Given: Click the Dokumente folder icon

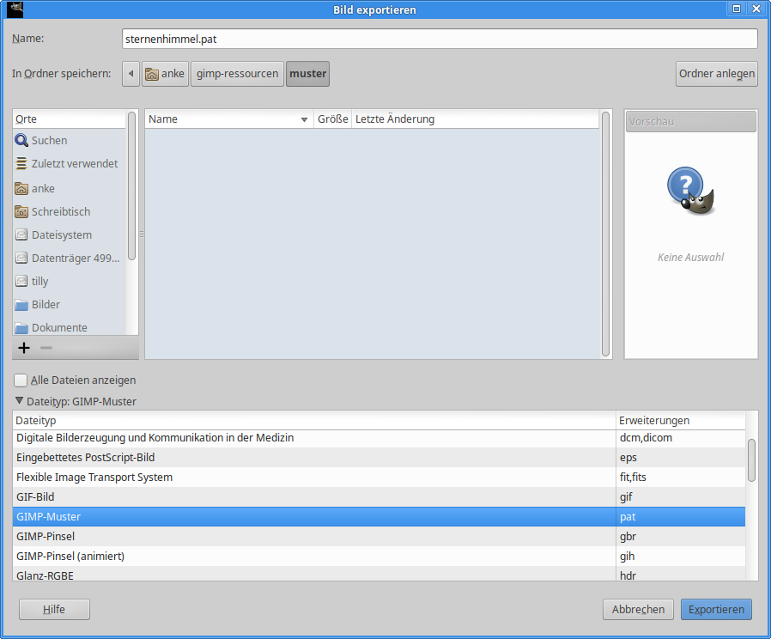Looking at the screenshot, I should 21,327.
